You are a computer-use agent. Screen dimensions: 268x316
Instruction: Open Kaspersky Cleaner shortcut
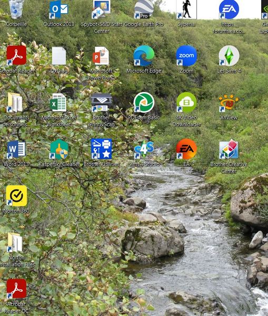pos(59,149)
